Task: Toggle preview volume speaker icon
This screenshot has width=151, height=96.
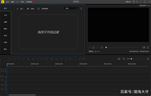Action: point(144,47)
